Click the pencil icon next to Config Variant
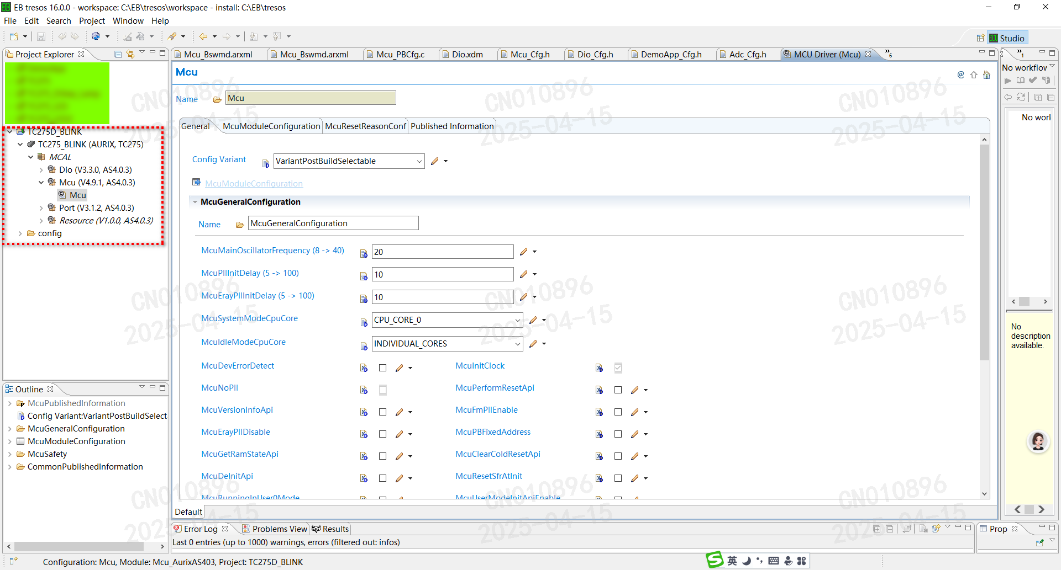Screen dimensions: 1061x570 click(435, 161)
